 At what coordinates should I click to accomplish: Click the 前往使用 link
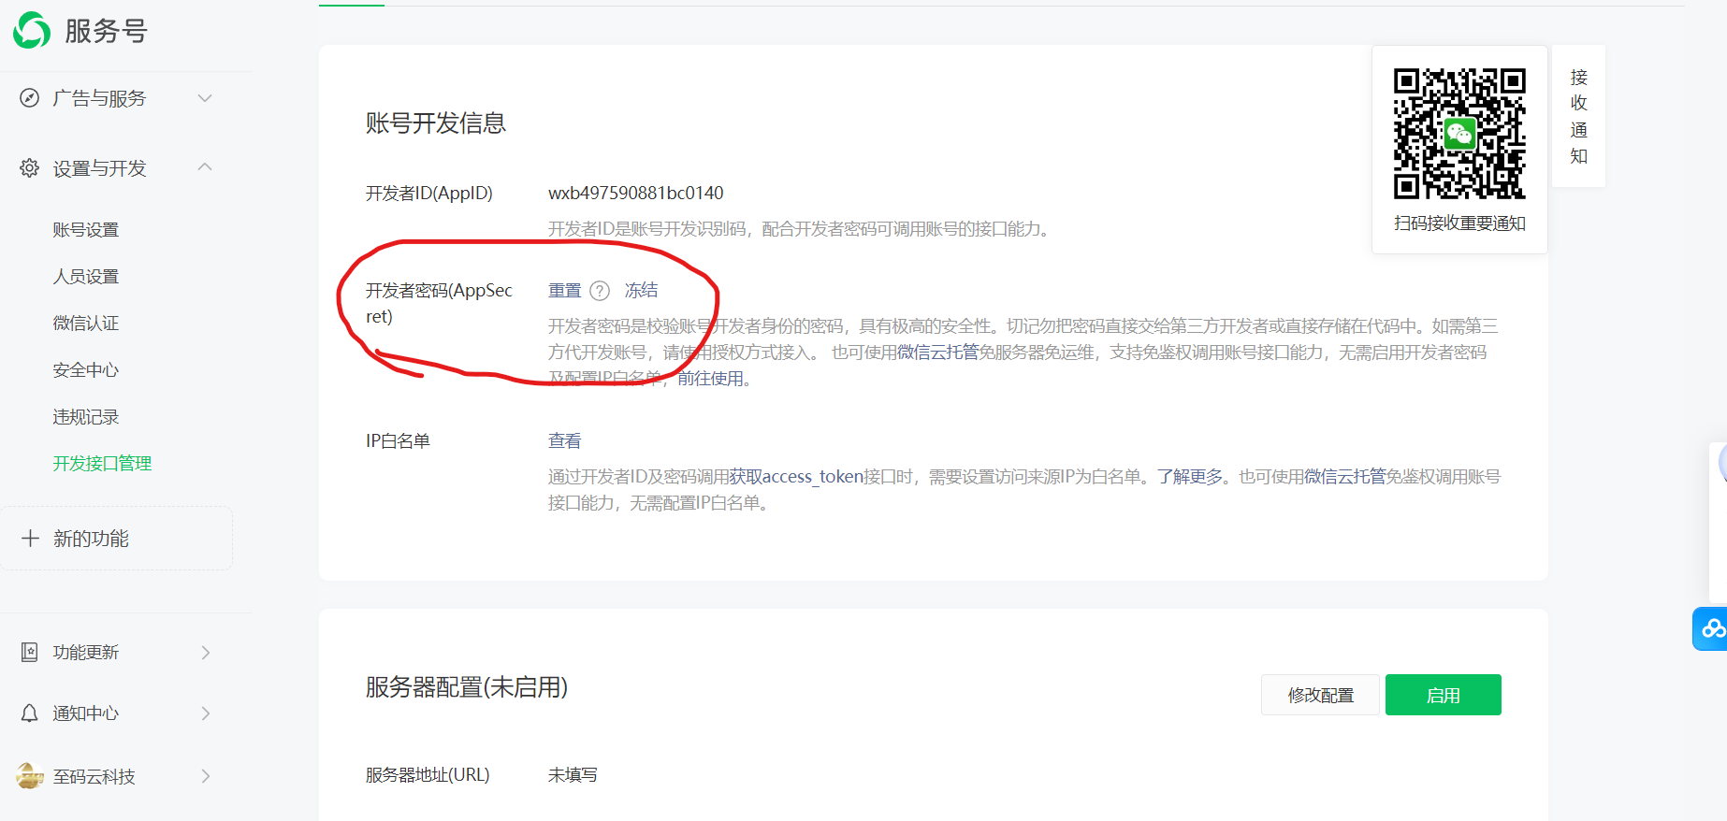pos(710,379)
